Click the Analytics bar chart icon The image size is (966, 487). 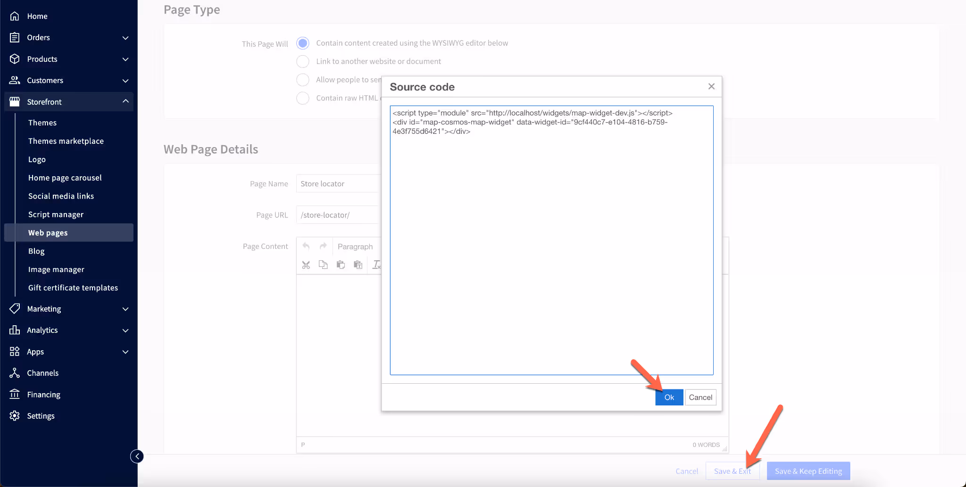(x=15, y=330)
